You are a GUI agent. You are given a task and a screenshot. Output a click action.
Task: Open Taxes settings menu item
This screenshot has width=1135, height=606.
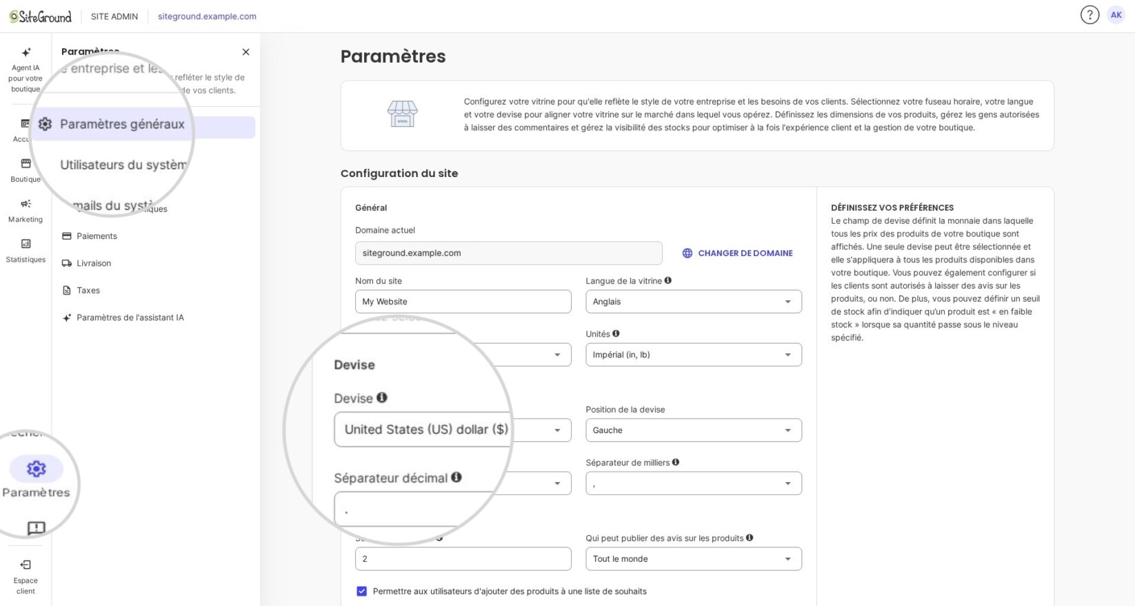(156, 291)
